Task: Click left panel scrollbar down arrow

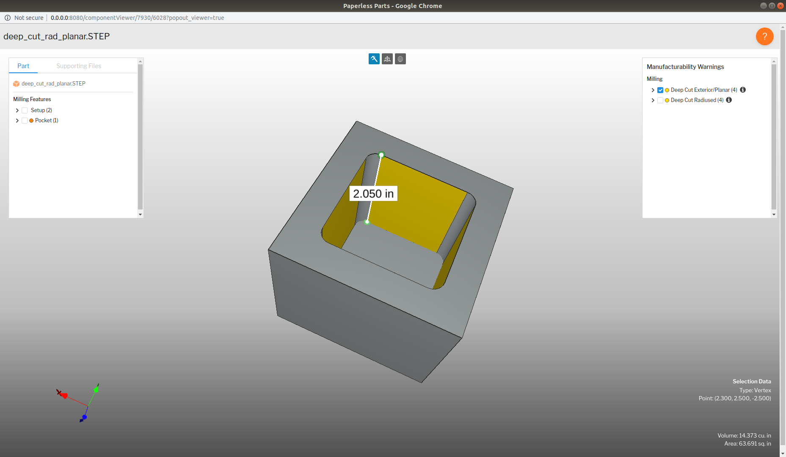Action: pyautogui.click(x=140, y=215)
